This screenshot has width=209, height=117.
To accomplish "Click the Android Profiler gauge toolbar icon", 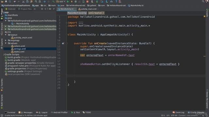I will click(111, 2).
